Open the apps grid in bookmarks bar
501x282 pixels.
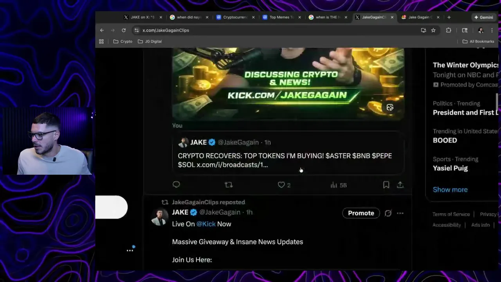(x=101, y=41)
